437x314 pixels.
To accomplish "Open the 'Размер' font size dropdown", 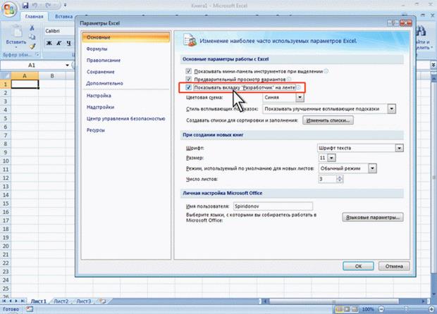I will click(x=332, y=158).
